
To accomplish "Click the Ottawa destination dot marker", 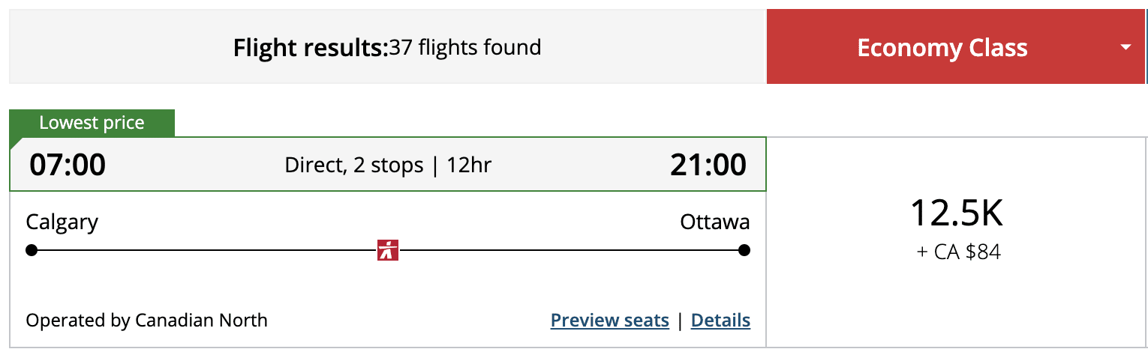I will (x=744, y=250).
